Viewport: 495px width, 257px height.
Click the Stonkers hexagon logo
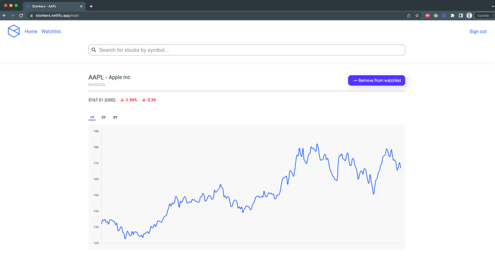(14, 31)
